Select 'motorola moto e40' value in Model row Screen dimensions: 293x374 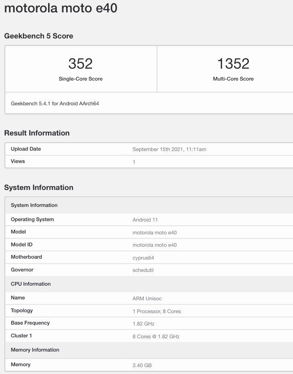pyautogui.click(x=155, y=233)
